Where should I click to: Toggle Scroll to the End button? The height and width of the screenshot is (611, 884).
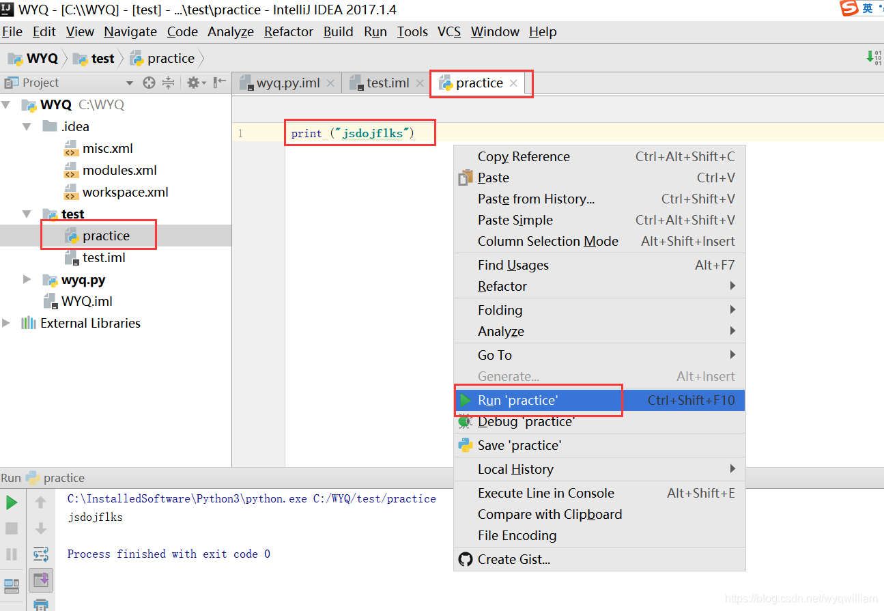click(x=40, y=580)
